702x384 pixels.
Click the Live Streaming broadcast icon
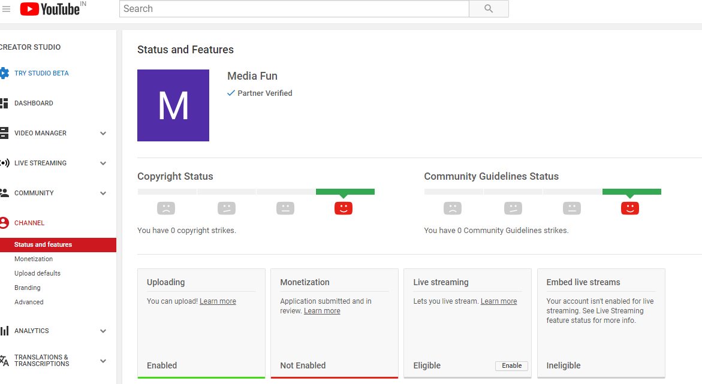click(x=4, y=163)
